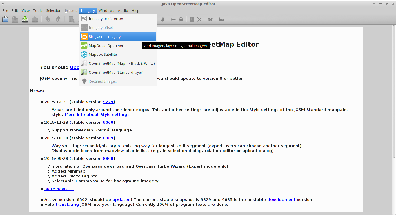Add the MapQuest Open Aerial layer

coord(118,45)
